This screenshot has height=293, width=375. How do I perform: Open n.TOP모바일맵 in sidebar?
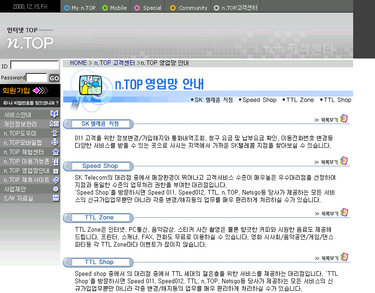tap(23, 143)
